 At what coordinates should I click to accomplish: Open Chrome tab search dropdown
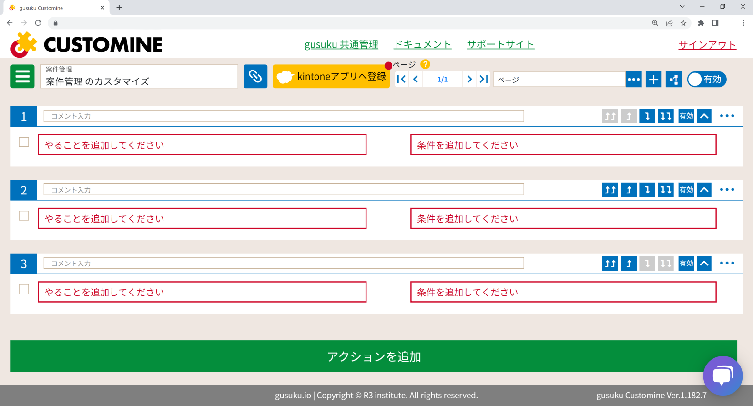click(682, 7)
